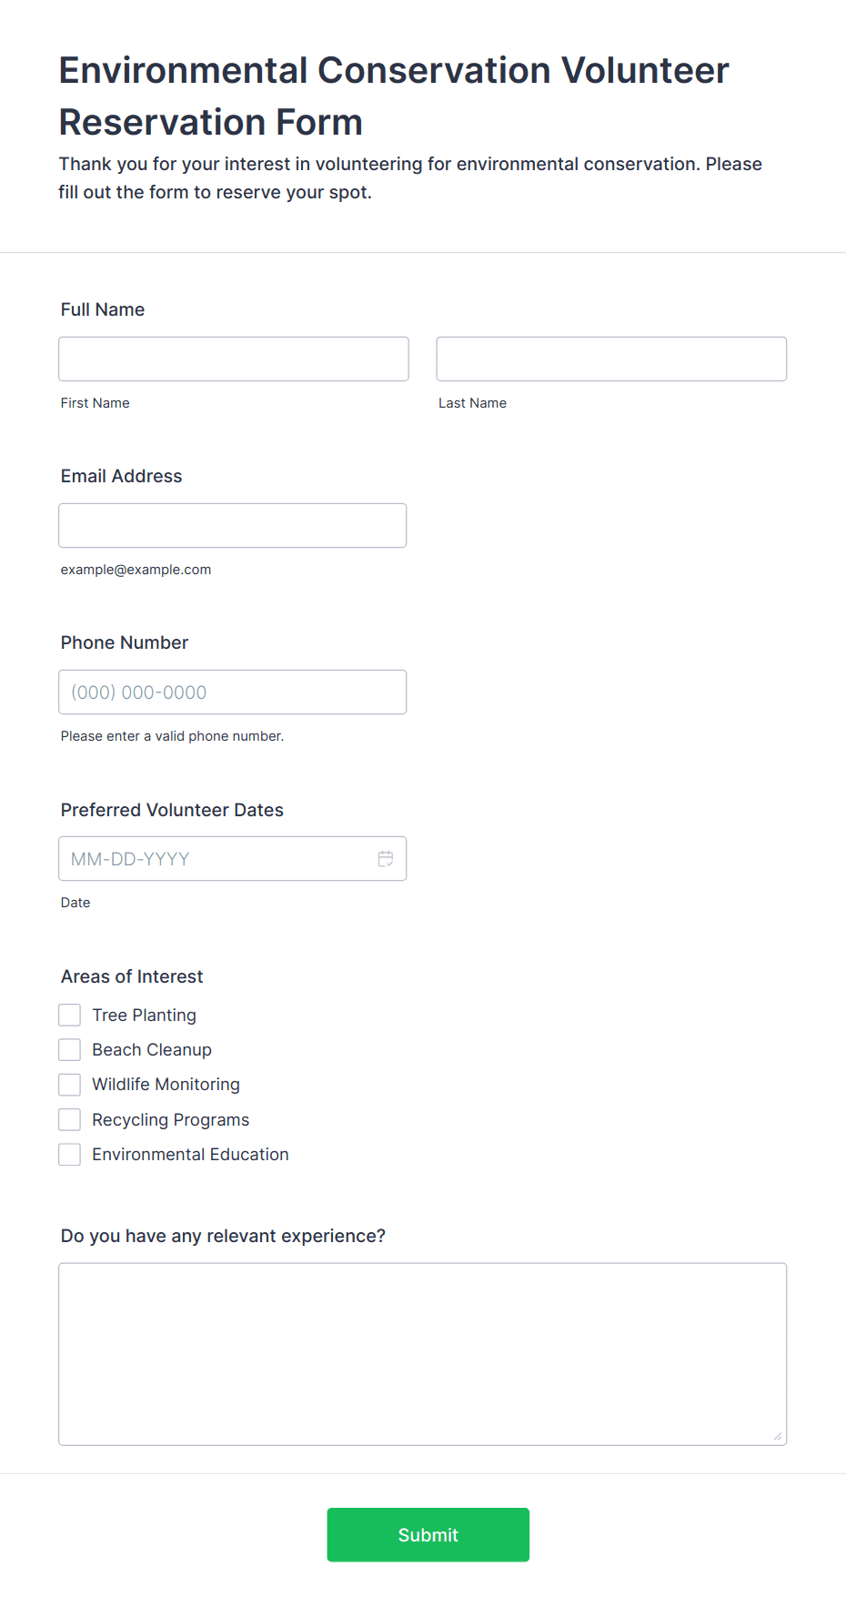Click the Beach Cleanup label text
This screenshot has height=1607, width=846.
(152, 1049)
